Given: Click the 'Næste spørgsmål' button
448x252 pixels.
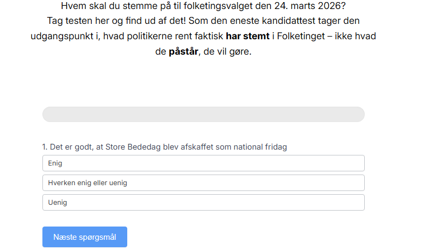Looking at the screenshot, I should (85, 237).
